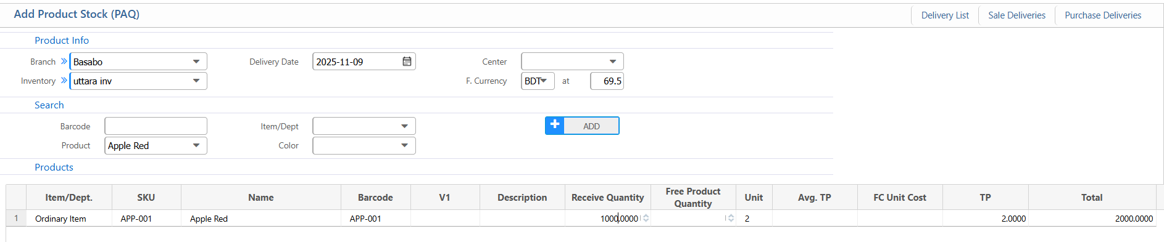Adjust Free Product Quantity spinner arrows
Image resolution: width=1164 pixels, height=242 pixels.
[x=731, y=218]
